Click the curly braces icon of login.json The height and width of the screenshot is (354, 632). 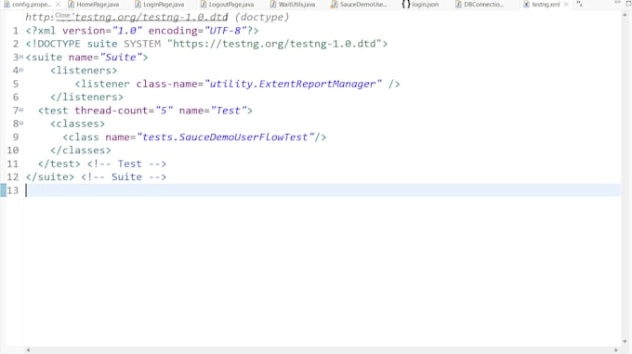pyautogui.click(x=406, y=5)
